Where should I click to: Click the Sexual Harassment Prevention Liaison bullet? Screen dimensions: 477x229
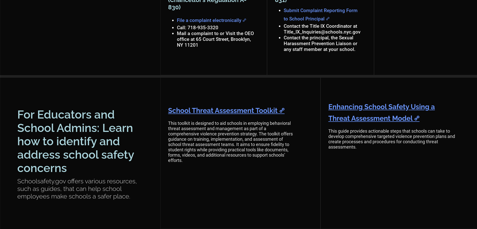tap(321, 43)
